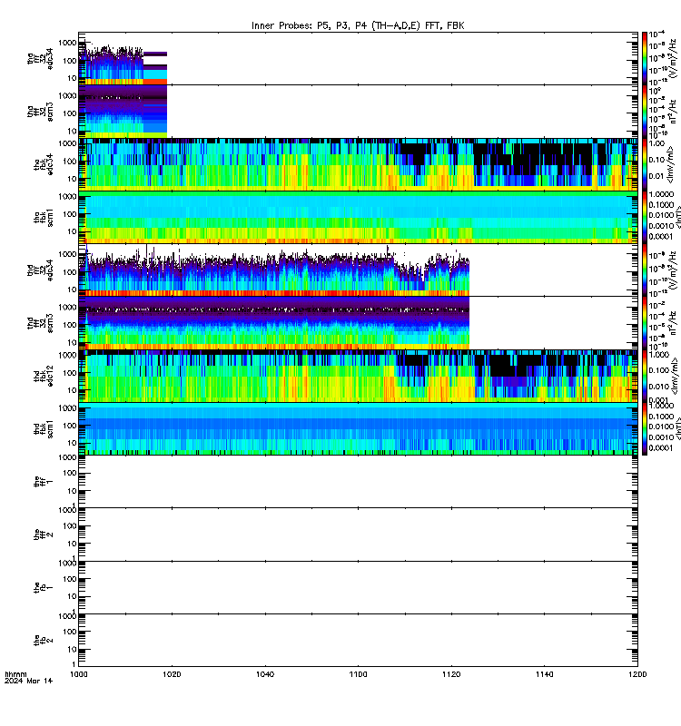
Task: Click the '10' y-axis tick of 'the fb 2' panel
Action: (x=72, y=649)
